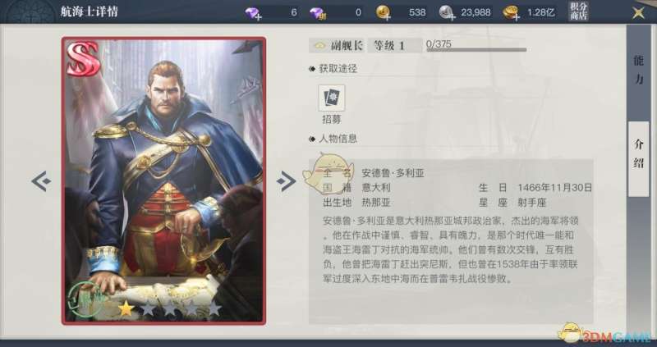Tap the gold first star on the card
This screenshot has width=657, height=347.
[126, 309]
